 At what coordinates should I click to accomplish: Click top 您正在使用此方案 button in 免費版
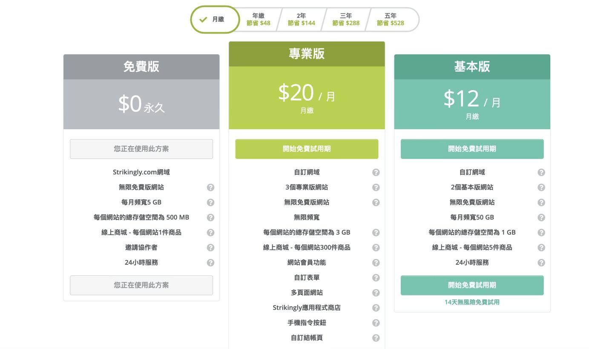tap(141, 149)
